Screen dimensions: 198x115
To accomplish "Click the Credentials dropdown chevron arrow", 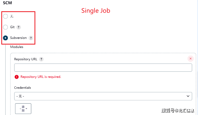I will click(x=188, y=96).
